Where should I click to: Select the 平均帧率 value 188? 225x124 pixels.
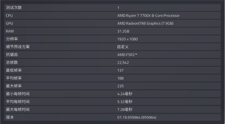(x=120, y=78)
